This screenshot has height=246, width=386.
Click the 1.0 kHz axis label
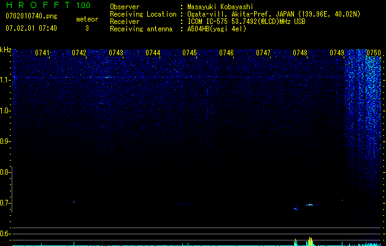(x=5, y=111)
